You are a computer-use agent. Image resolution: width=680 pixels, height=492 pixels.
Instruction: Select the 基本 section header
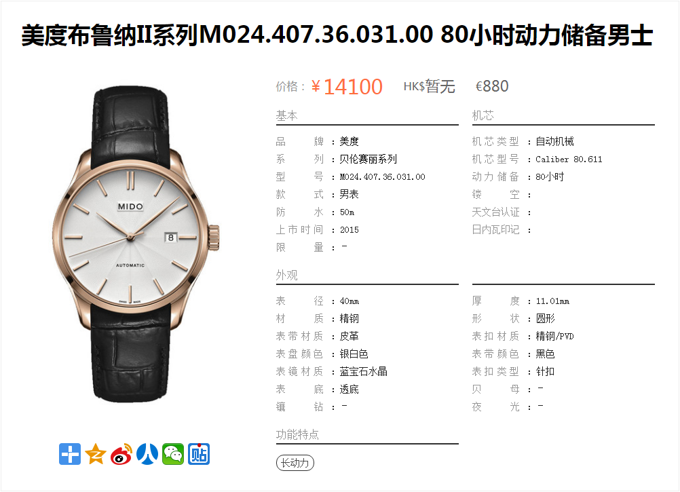point(286,116)
